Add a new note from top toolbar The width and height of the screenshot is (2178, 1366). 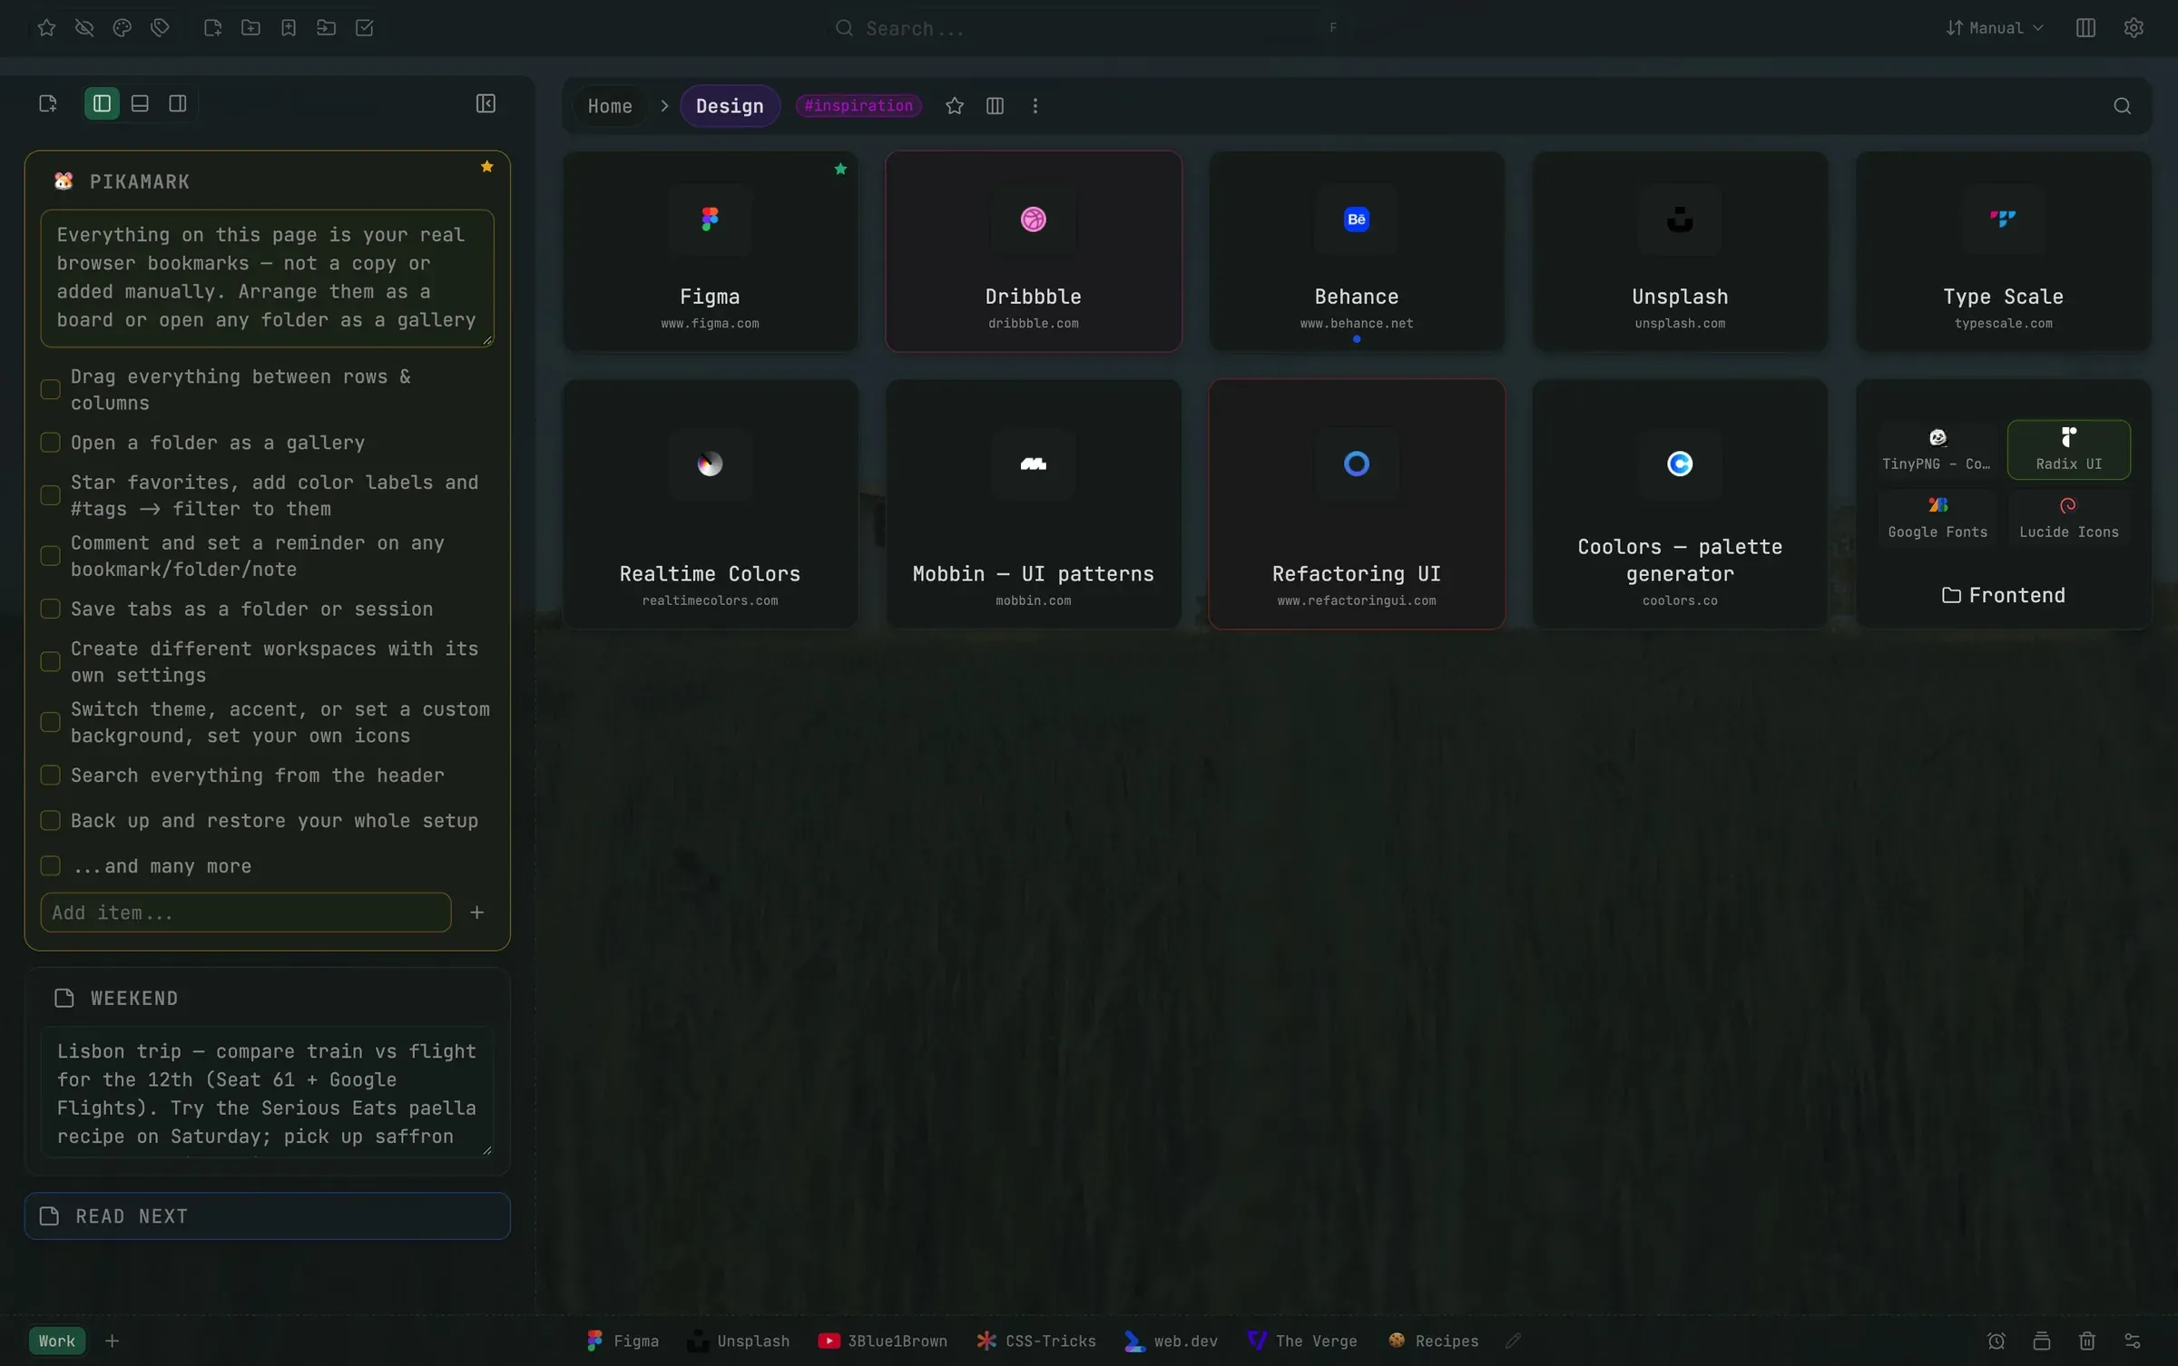click(x=213, y=28)
